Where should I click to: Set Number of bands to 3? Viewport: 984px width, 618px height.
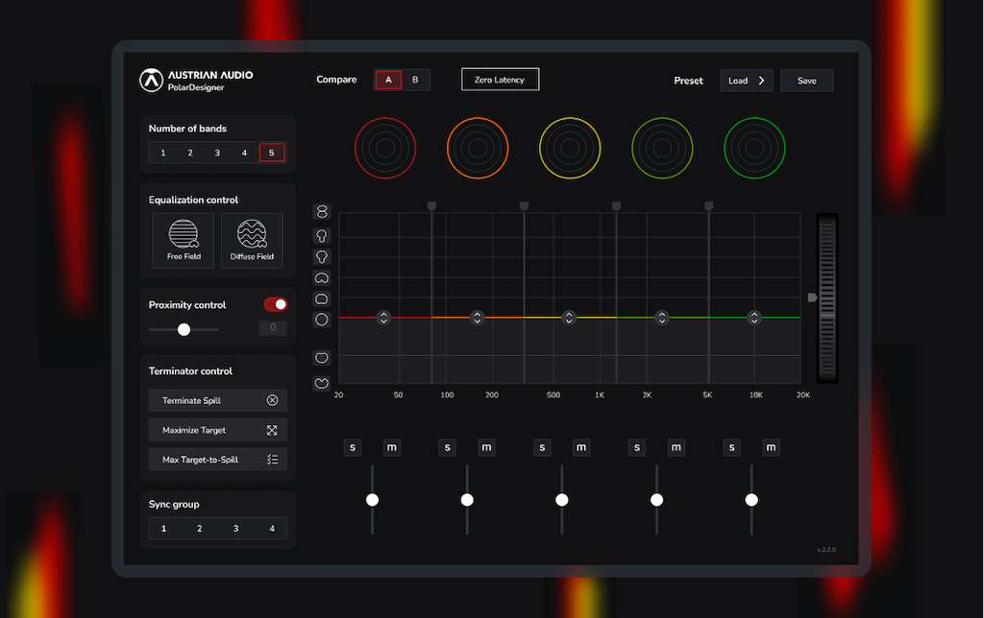coord(217,153)
